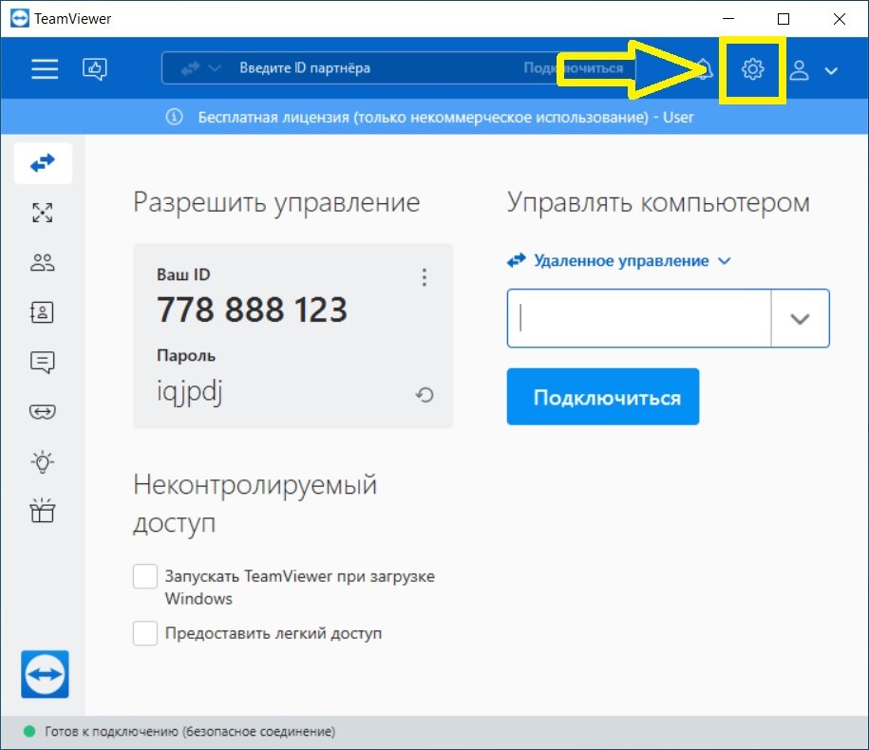The height and width of the screenshot is (750, 869).
Task: Minimize the TeamViewer window
Action: click(728, 19)
